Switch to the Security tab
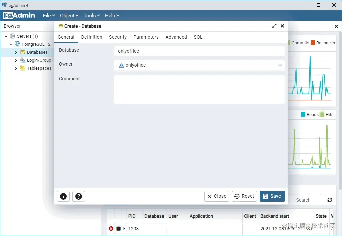 [118, 37]
